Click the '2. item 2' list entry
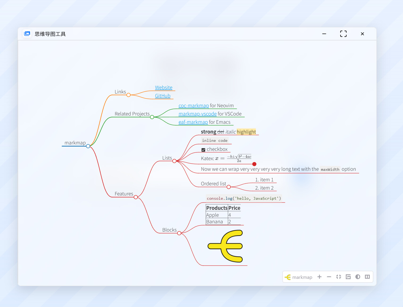 click(264, 188)
